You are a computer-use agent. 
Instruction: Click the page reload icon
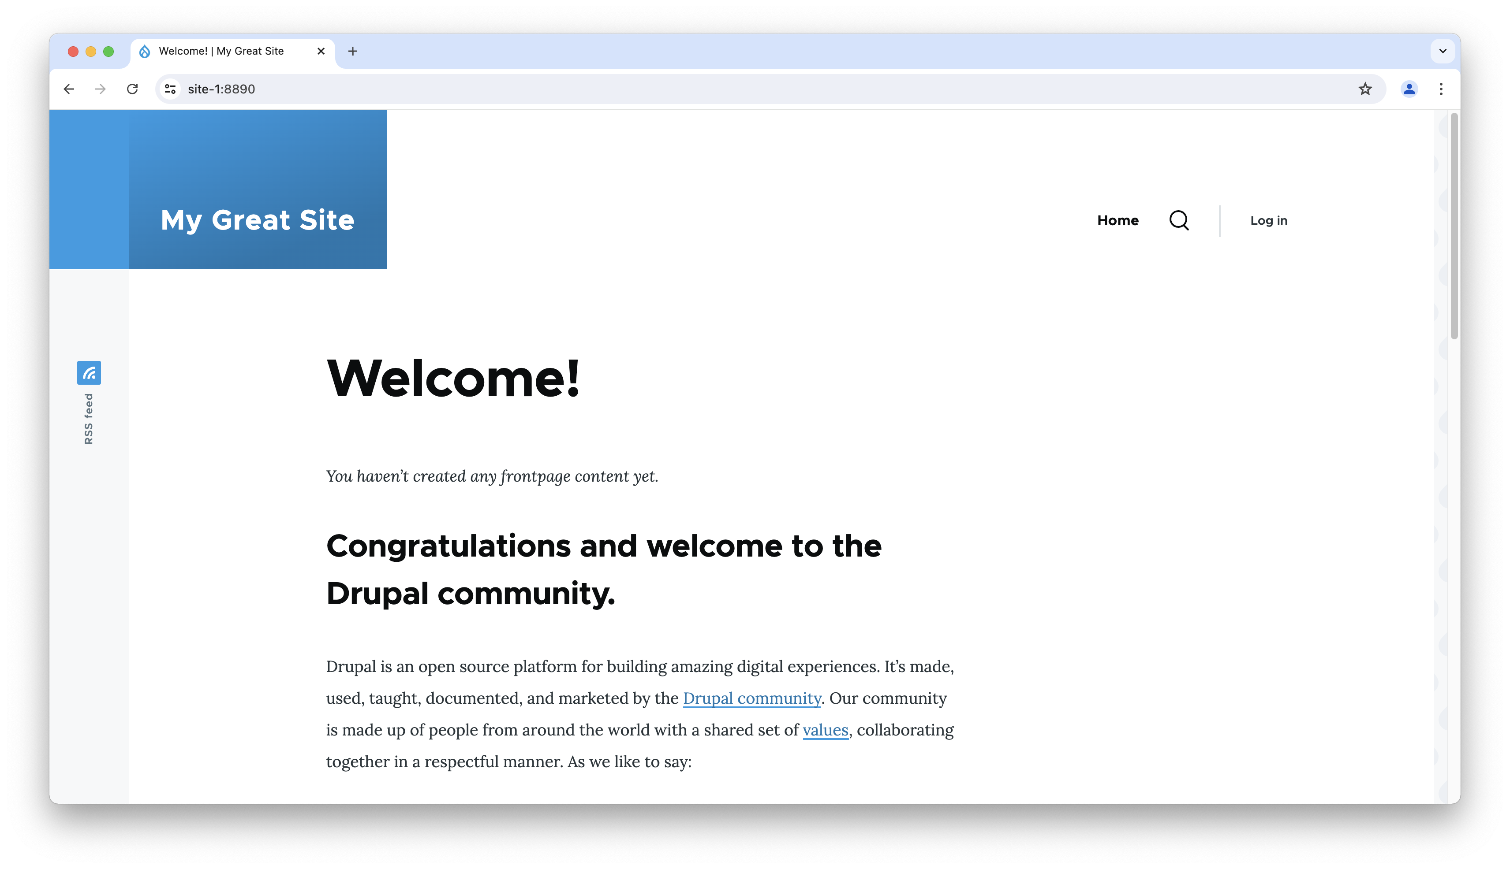coord(133,89)
